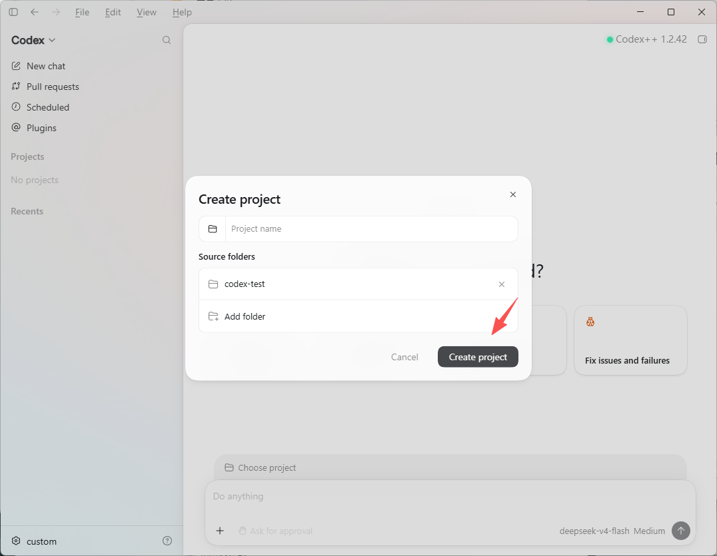
Task: Open the Fix issues and failures card
Action: coord(630,340)
